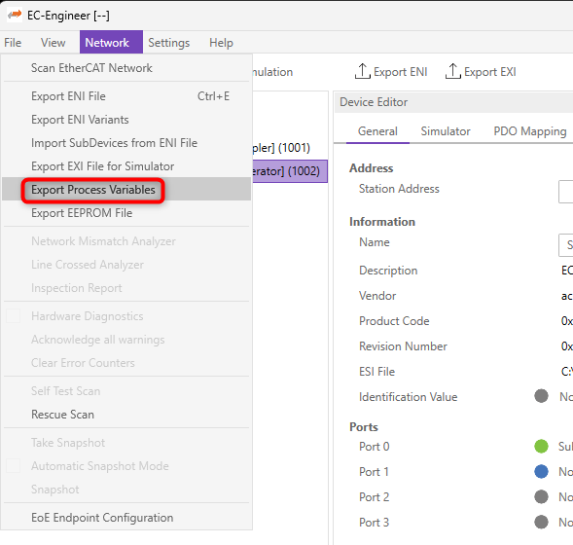Open EoE Endpoint Configuration

click(126, 518)
